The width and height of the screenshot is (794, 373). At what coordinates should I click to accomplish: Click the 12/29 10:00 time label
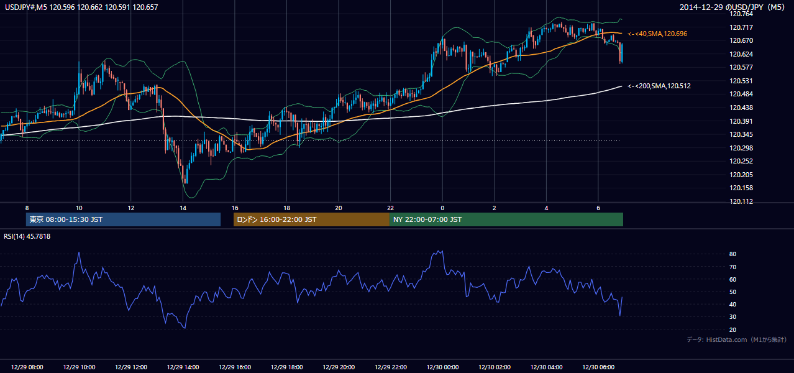click(x=80, y=367)
